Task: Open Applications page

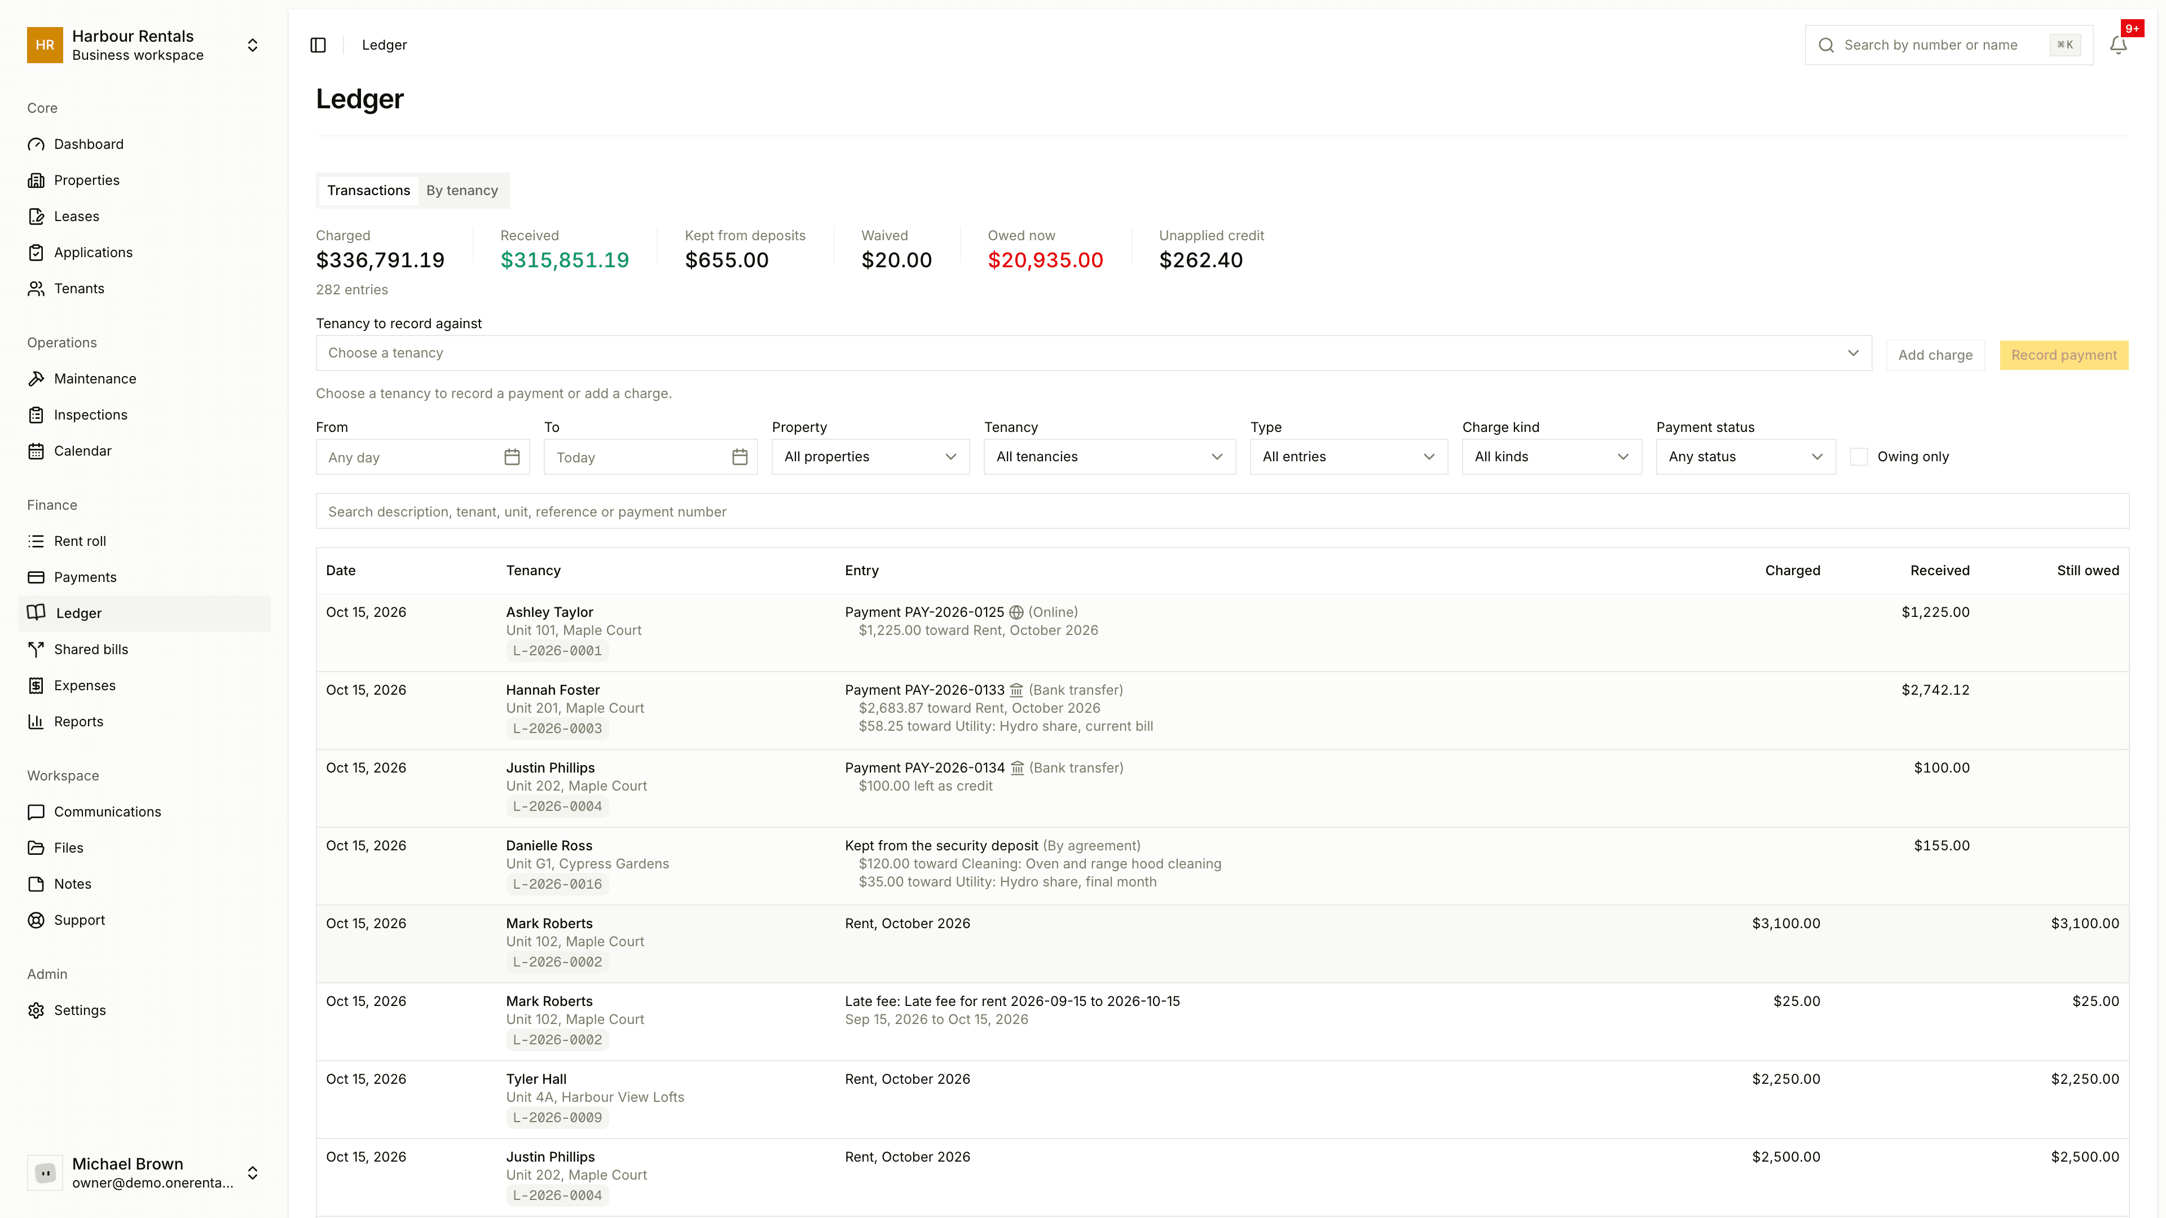Action: tap(144, 252)
